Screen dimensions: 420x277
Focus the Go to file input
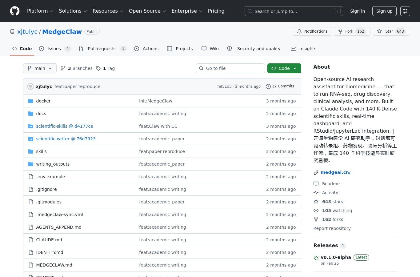click(x=230, y=68)
